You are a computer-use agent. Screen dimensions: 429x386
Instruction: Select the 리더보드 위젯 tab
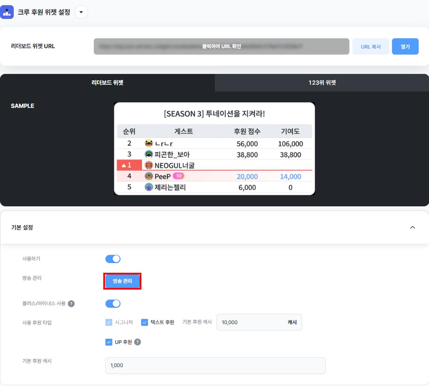(x=107, y=83)
